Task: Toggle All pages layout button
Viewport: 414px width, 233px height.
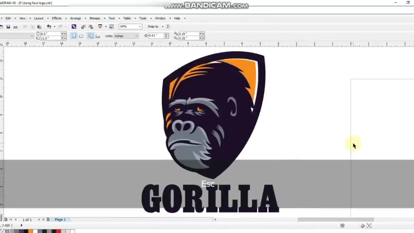Action: point(91,36)
